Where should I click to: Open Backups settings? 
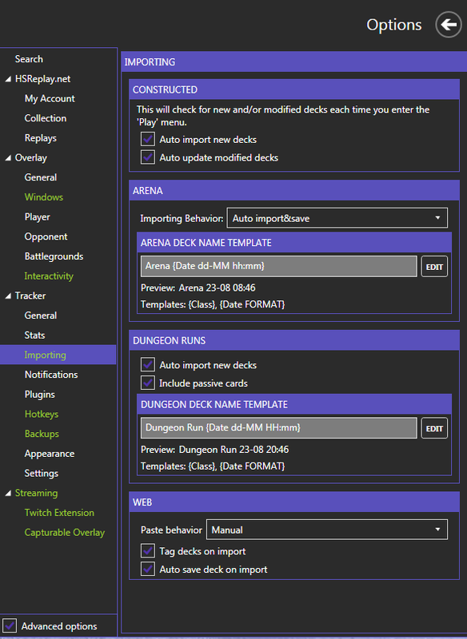coord(42,434)
